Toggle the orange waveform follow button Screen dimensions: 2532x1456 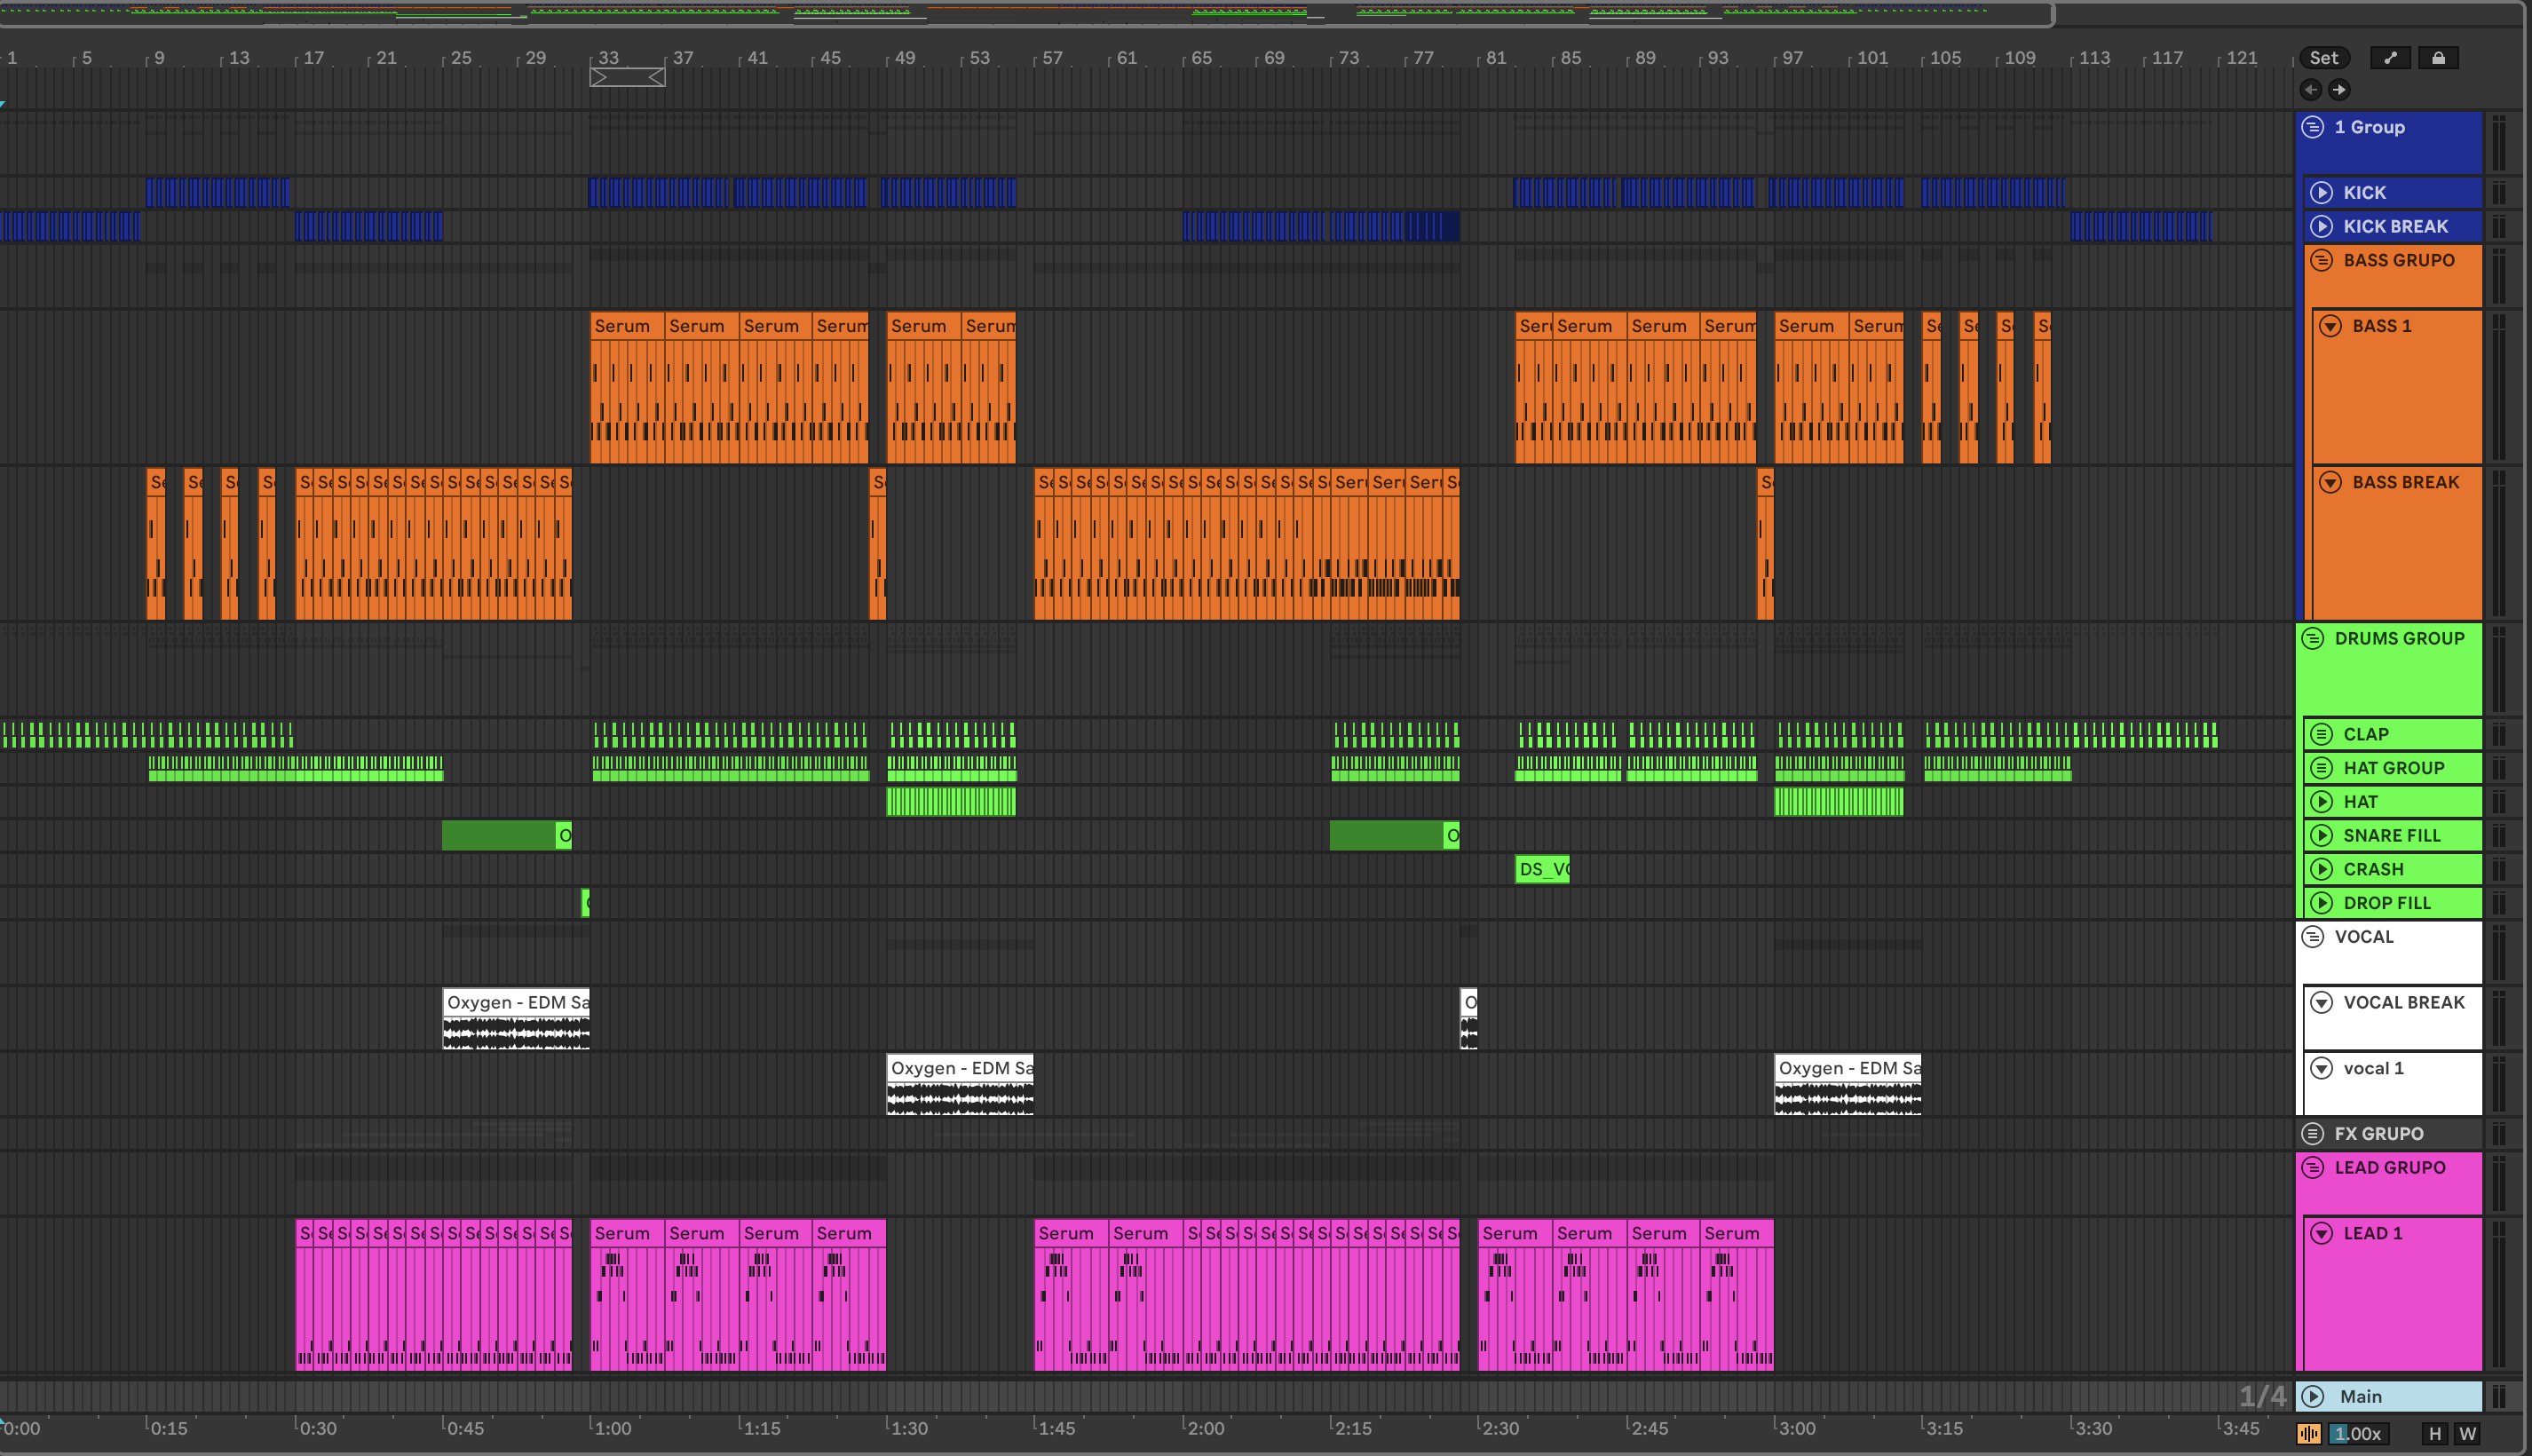[2309, 1433]
